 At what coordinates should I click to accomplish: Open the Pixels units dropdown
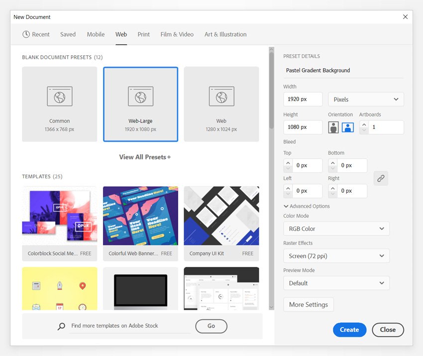click(366, 99)
